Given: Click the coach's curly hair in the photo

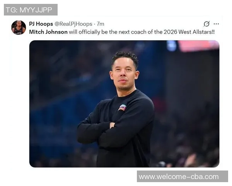Looking at the screenshot, I should tap(125, 57).
